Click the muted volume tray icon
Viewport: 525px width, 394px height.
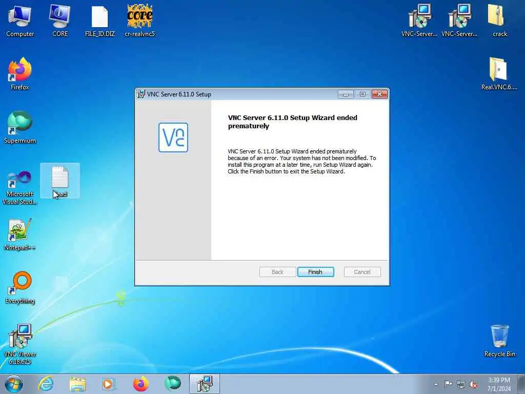tap(473, 384)
